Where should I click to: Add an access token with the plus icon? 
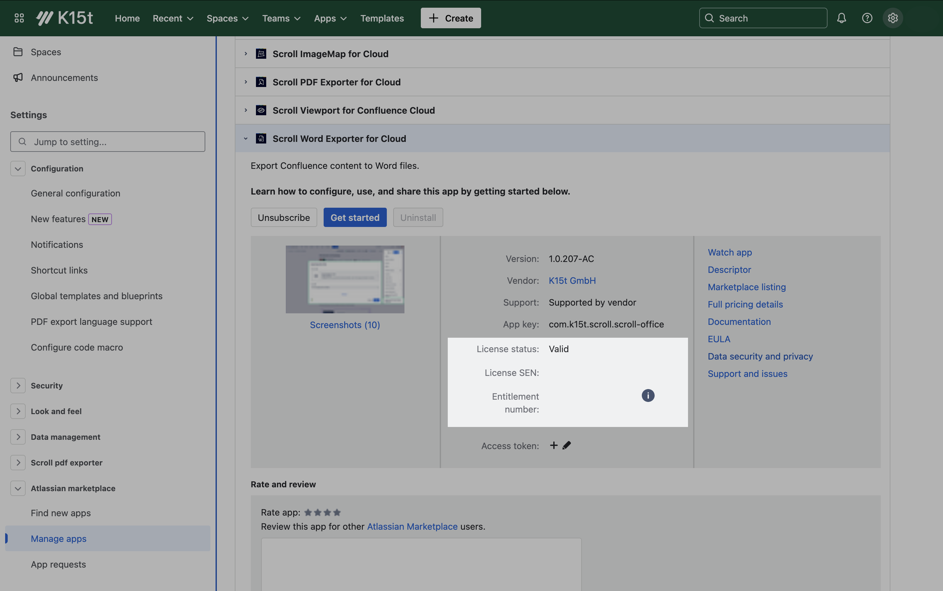(553, 445)
